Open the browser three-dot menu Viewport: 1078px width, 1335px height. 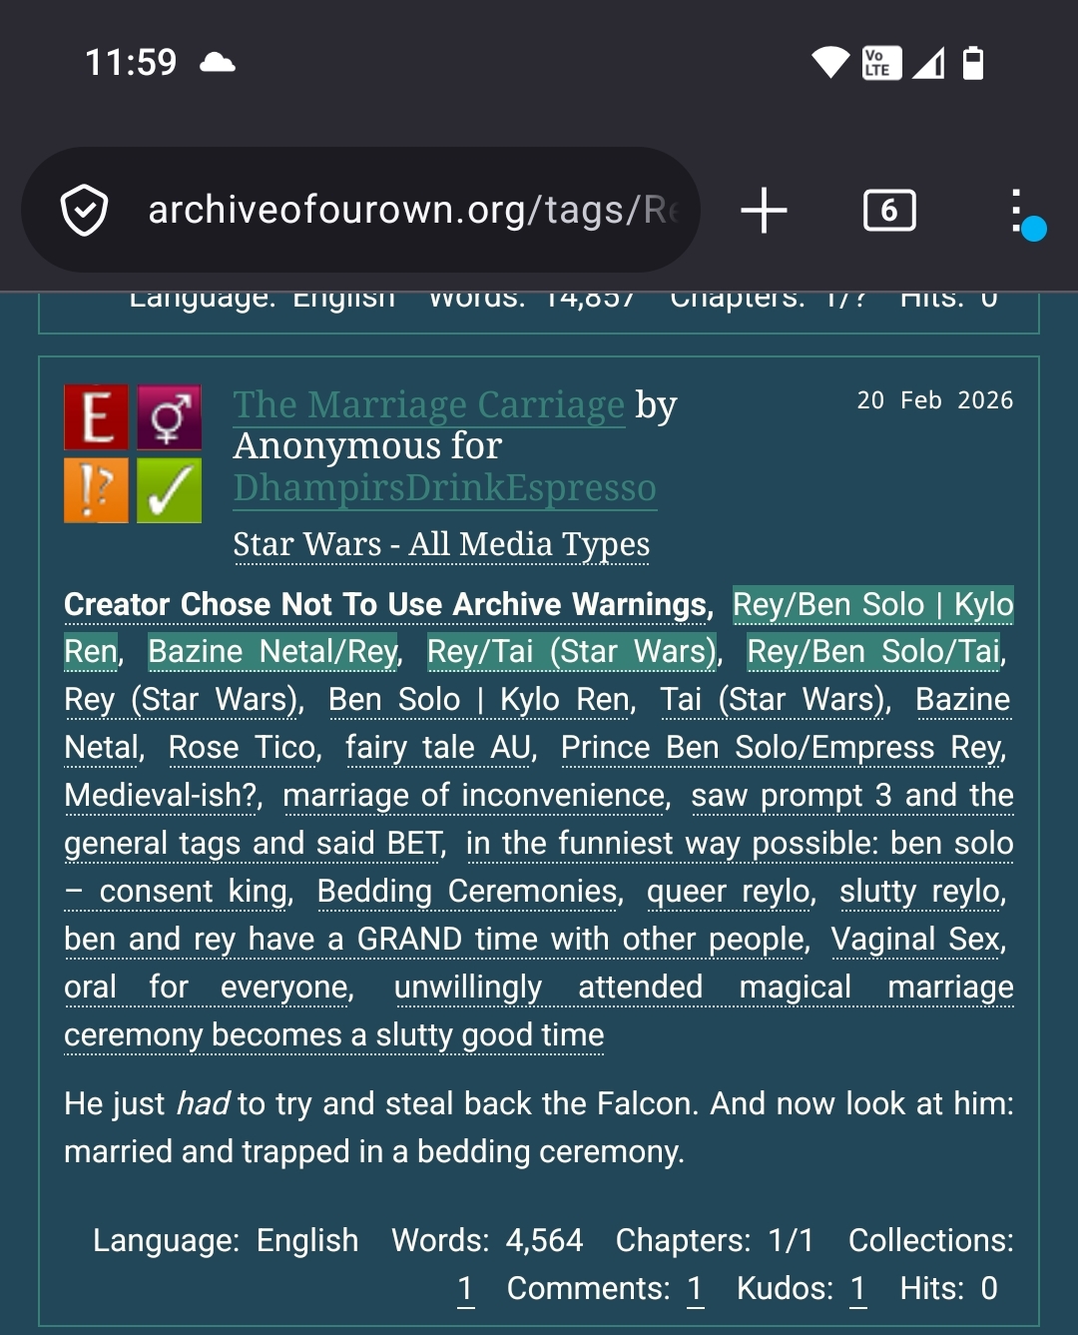1016,211
